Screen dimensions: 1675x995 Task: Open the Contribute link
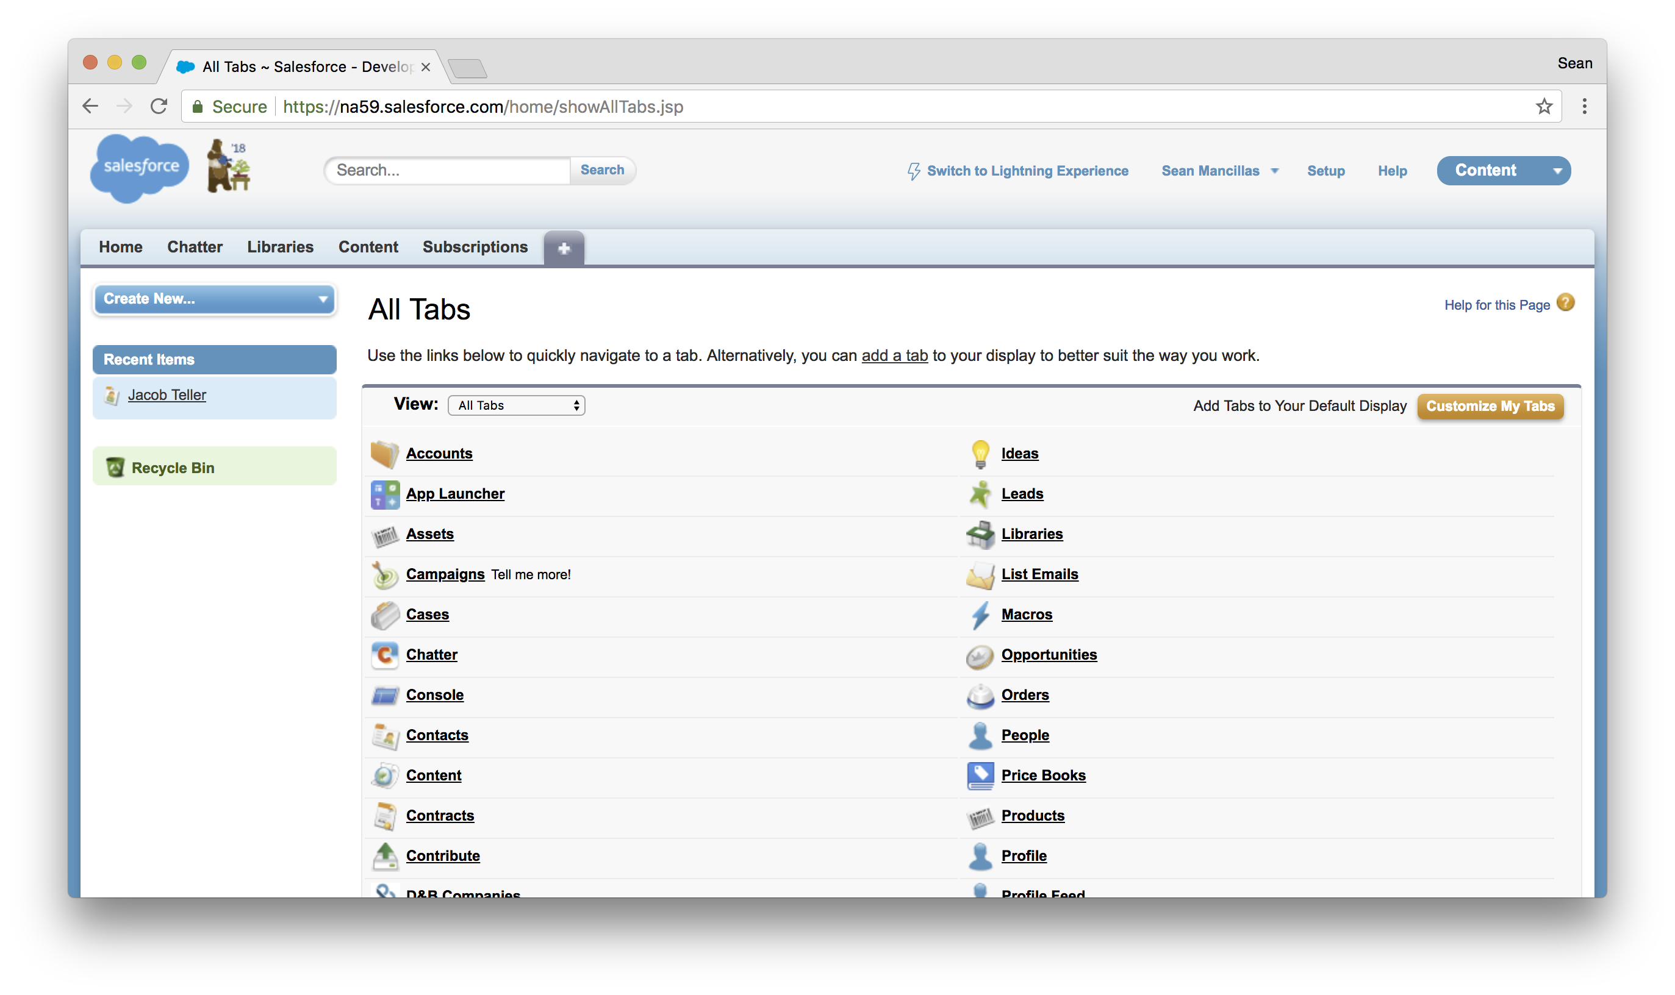443,856
